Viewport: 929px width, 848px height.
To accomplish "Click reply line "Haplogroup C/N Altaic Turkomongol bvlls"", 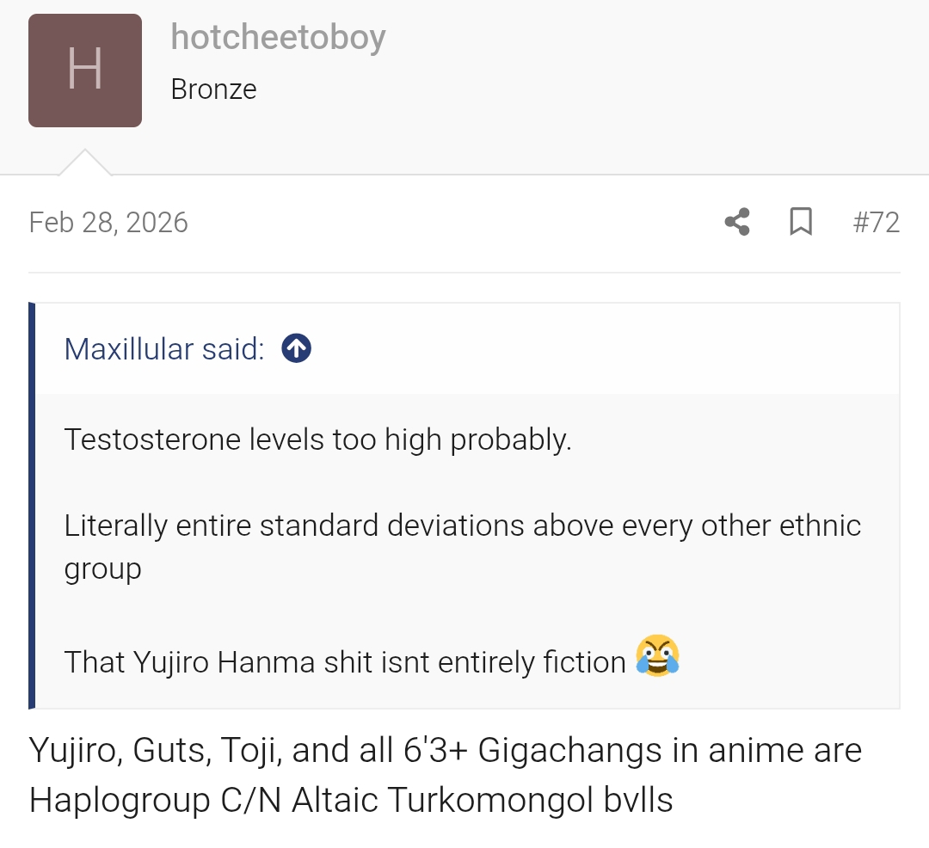I will (x=351, y=800).
